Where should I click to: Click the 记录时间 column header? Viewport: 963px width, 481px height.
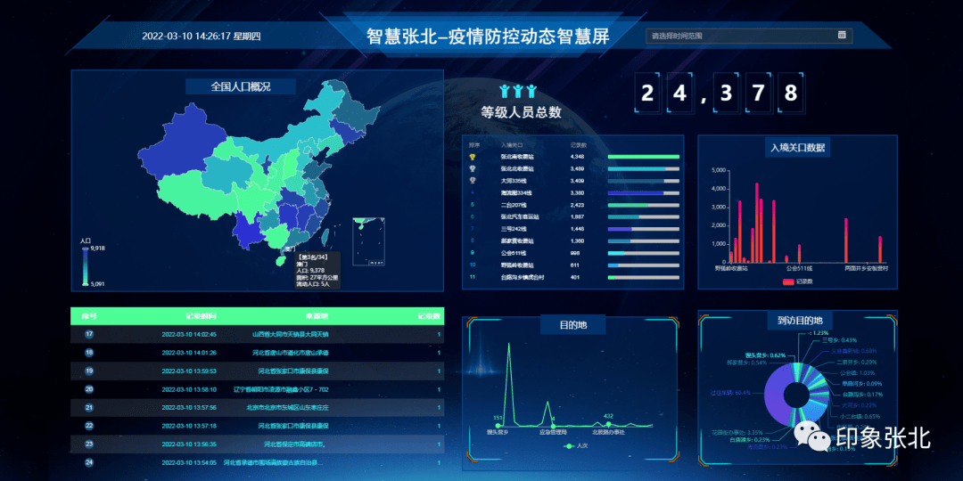[201, 316]
